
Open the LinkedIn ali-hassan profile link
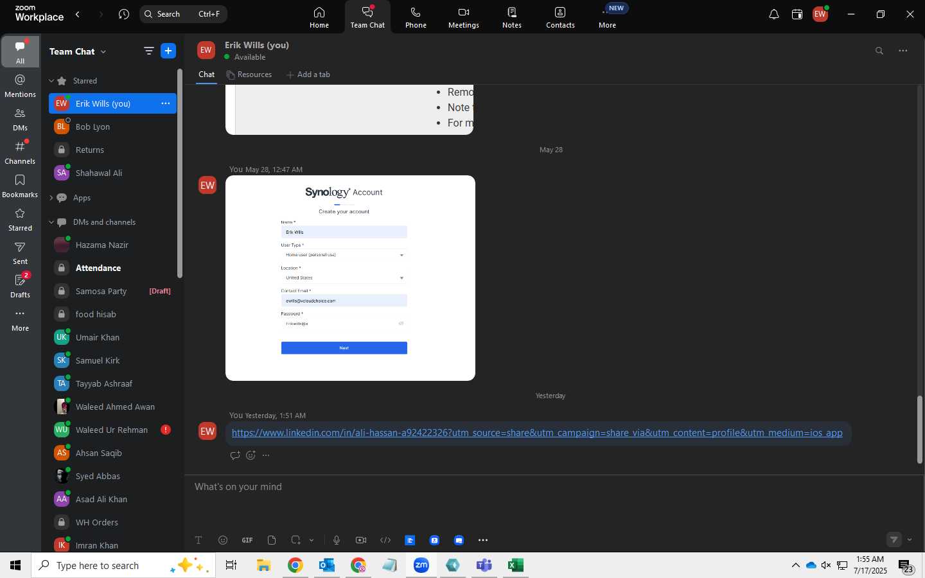(537, 433)
